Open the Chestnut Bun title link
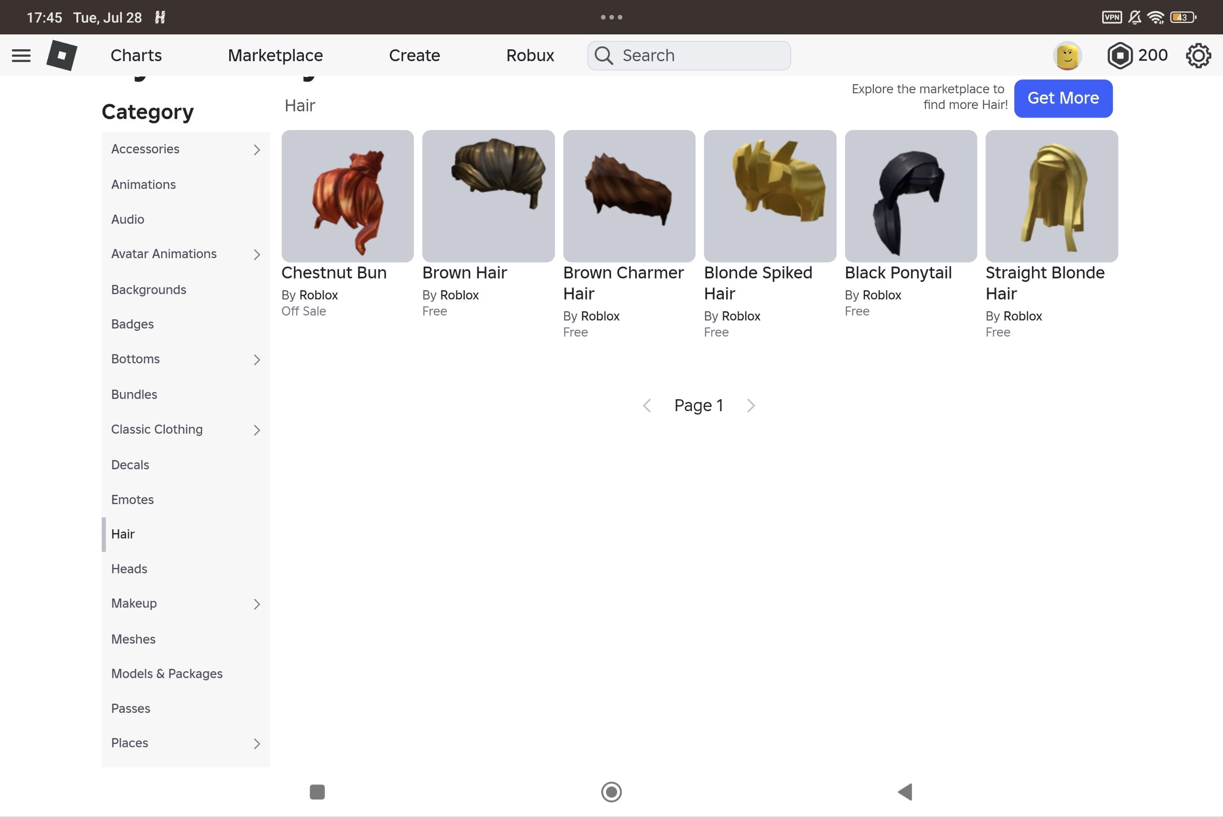This screenshot has height=817, width=1223. [334, 273]
